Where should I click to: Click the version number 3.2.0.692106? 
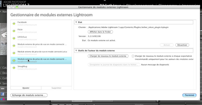(x=94, y=36)
